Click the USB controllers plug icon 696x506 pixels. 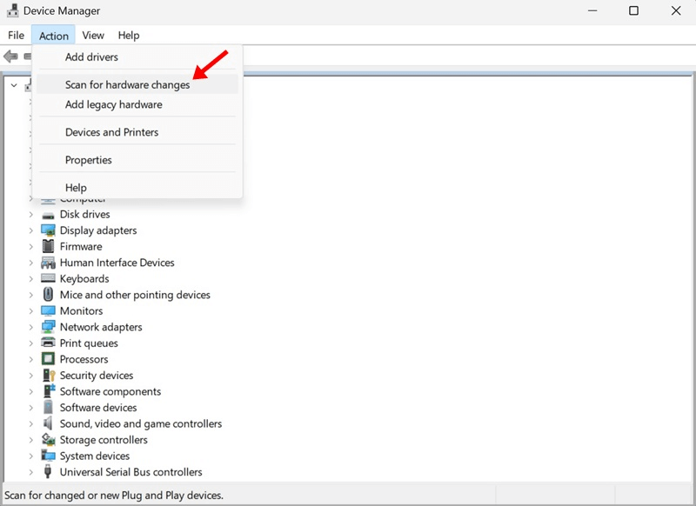(48, 472)
